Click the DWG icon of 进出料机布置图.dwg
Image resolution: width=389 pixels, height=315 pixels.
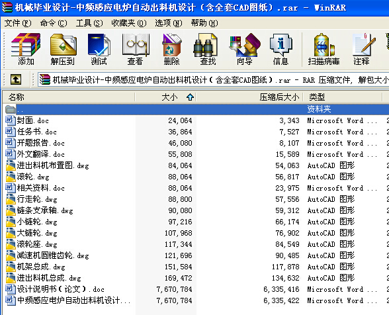(x=11, y=165)
